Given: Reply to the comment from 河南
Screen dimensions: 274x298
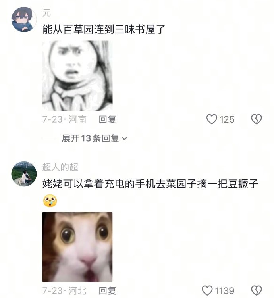Looking at the screenshot, I should [108, 119].
